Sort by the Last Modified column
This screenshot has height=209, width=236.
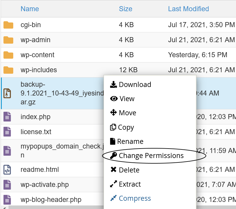click(188, 9)
